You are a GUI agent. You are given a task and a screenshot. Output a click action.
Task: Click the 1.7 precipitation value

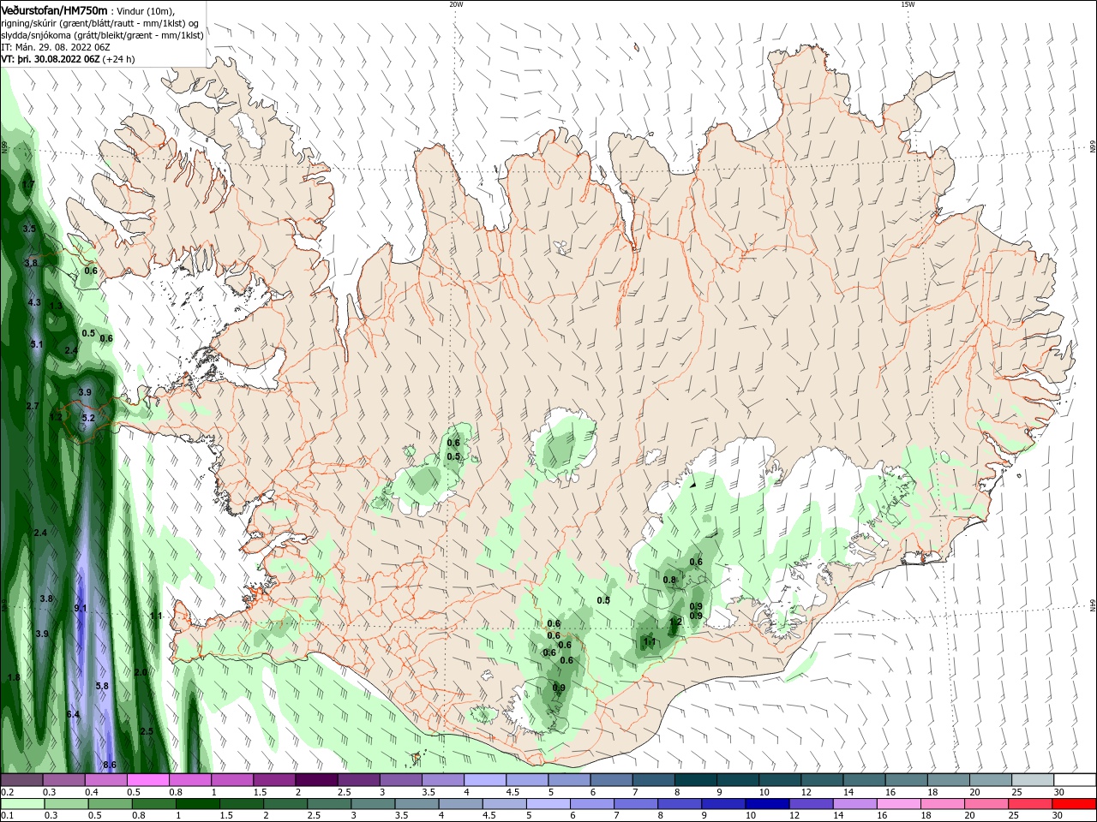[28, 184]
